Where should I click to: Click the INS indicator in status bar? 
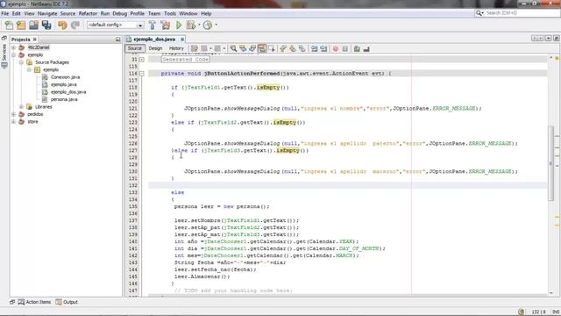[x=556, y=312]
